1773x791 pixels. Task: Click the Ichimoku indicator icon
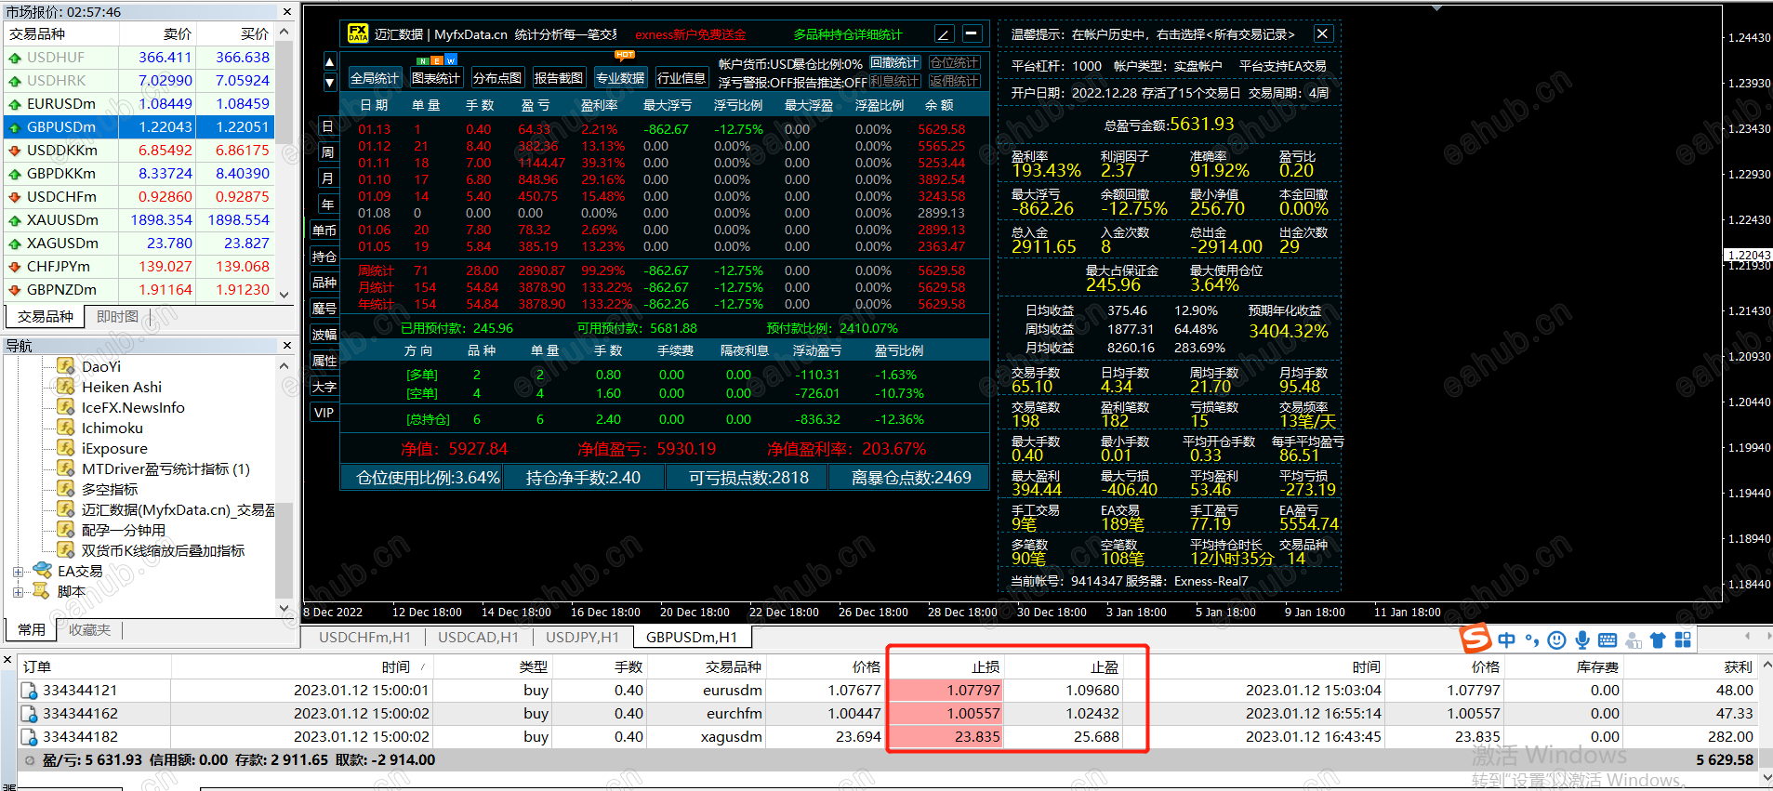click(x=66, y=428)
